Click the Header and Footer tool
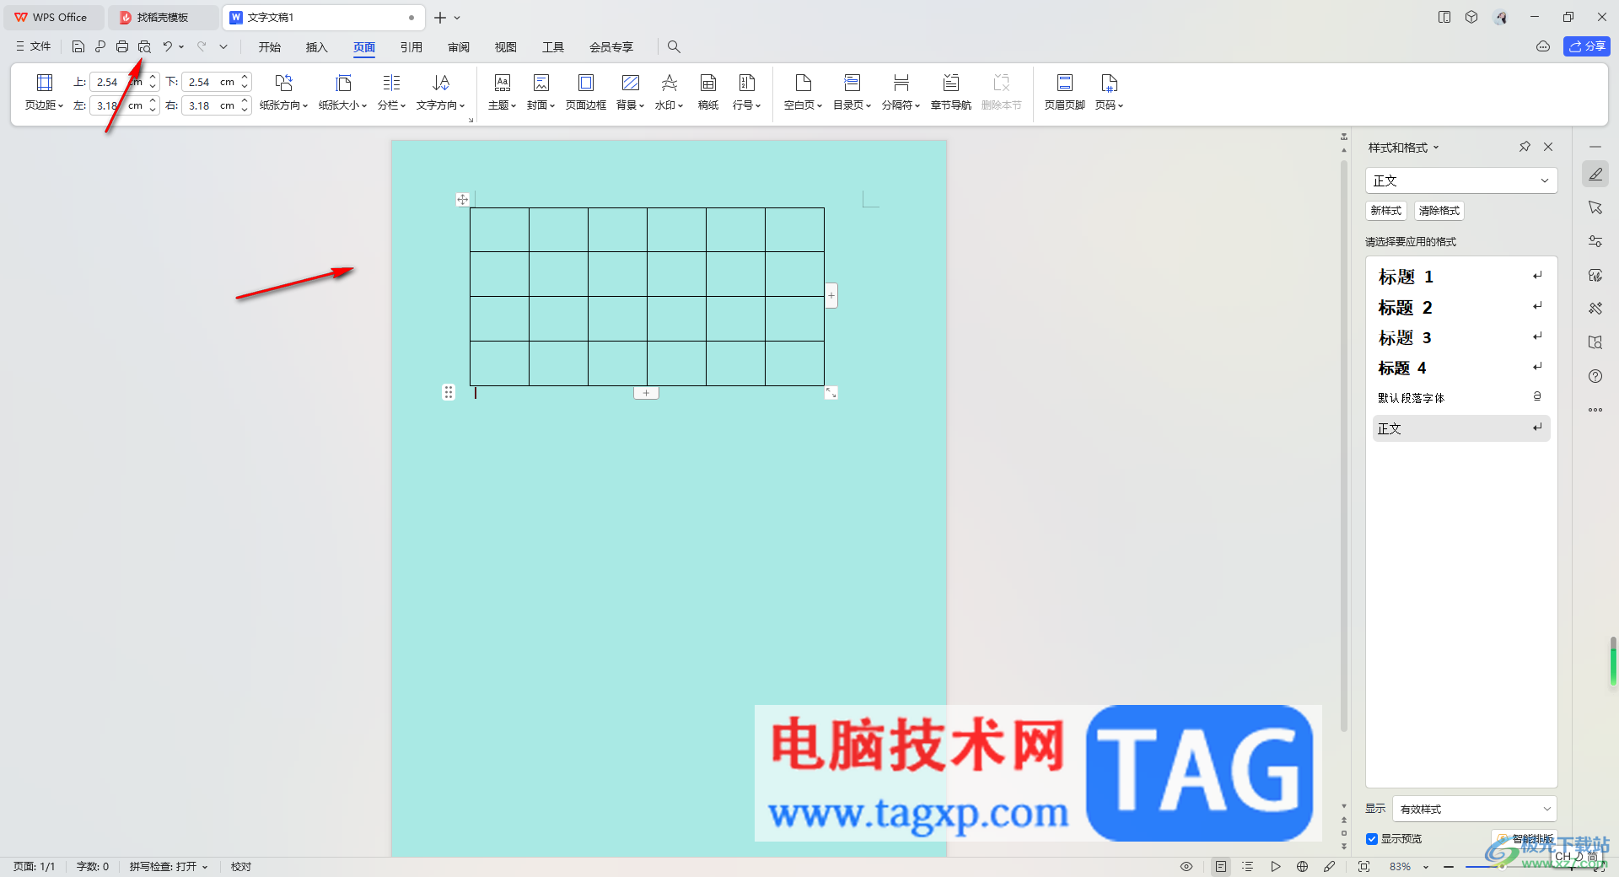 (x=1064, y=92)
